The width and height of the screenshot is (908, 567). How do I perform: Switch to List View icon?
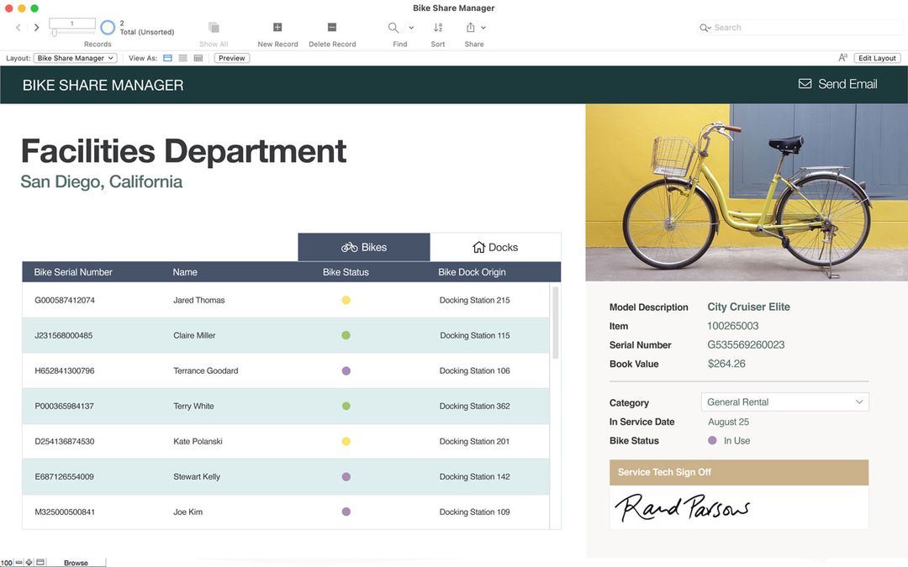tap(182, 58)
